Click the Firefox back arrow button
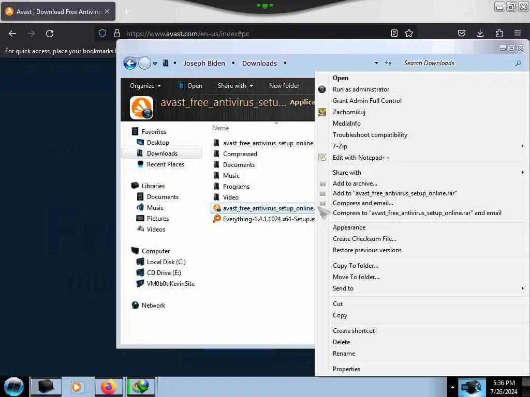530x397 pixels. 12,34
